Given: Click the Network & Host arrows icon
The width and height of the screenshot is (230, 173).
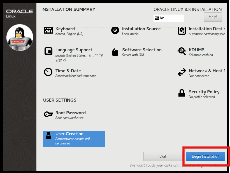Looking at the screenshot, I should pos(182,72).
